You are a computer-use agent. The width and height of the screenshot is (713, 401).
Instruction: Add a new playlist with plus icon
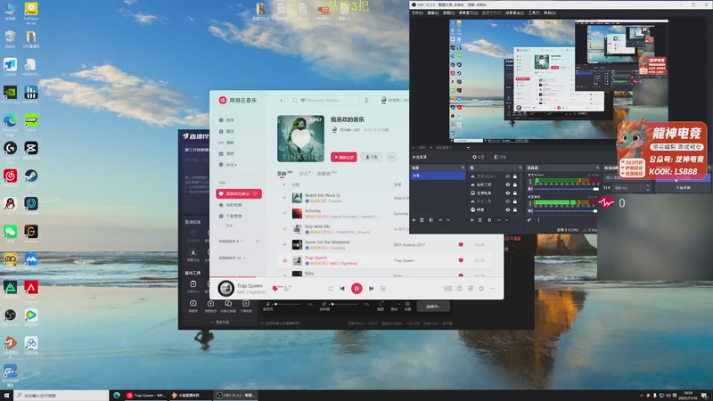(x=258, y=241)
